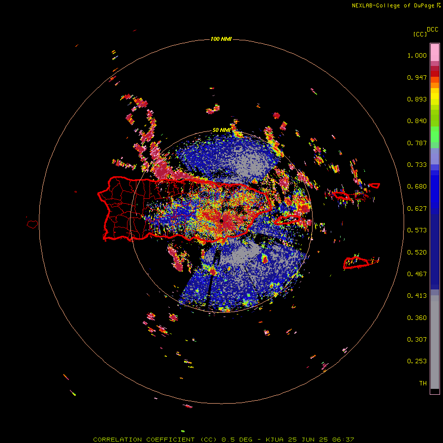
Task: Click the 0.467 scale value
Action: coord(417,274)
